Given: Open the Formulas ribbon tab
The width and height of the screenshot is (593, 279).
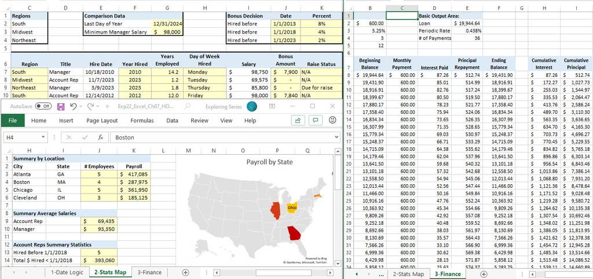Looking at the screenshot, I should pos(142,121).
